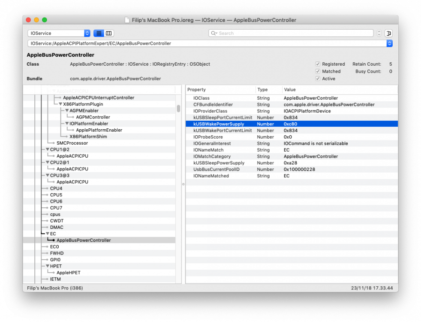Viewport: 421px width, 322px height.
Task: Click the tree pane vertical scrollbar
Action: coord(178,109)
